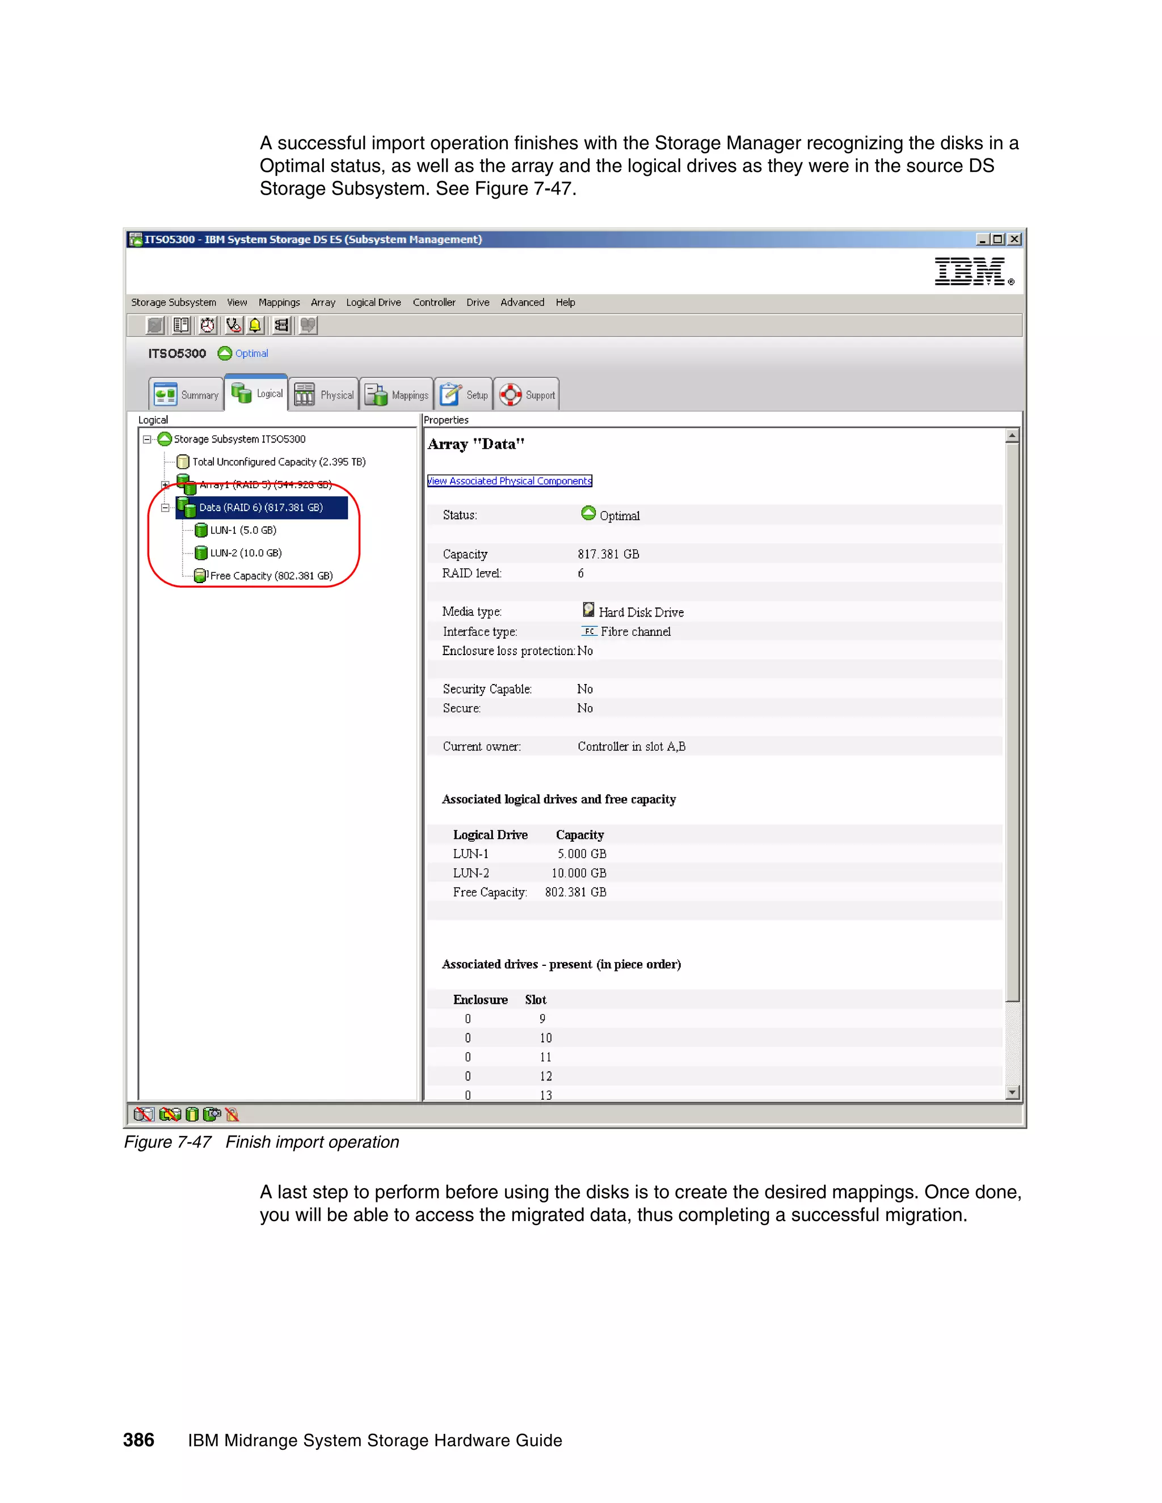Click the stethoscope toolbar icon
The width and height of the screenshot is (1162, 1503).
234,326
